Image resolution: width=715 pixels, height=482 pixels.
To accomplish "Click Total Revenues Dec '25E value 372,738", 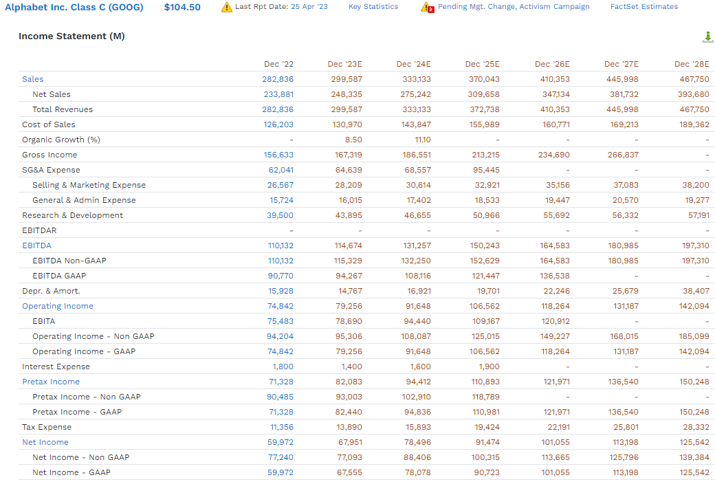I will point(484,109).
